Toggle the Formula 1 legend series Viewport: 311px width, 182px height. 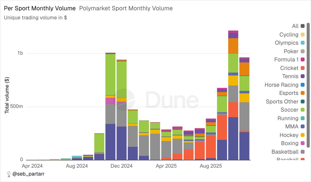click(289, 60)
